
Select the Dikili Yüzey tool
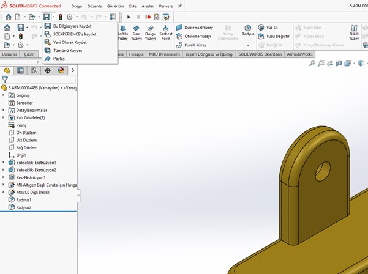click(x=353, y=34)
